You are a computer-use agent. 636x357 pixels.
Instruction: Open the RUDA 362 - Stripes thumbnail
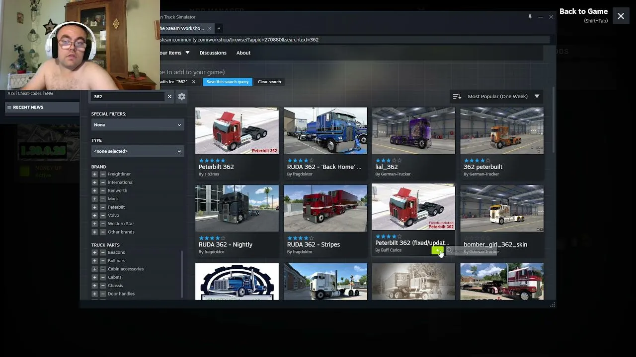(325, 208)
